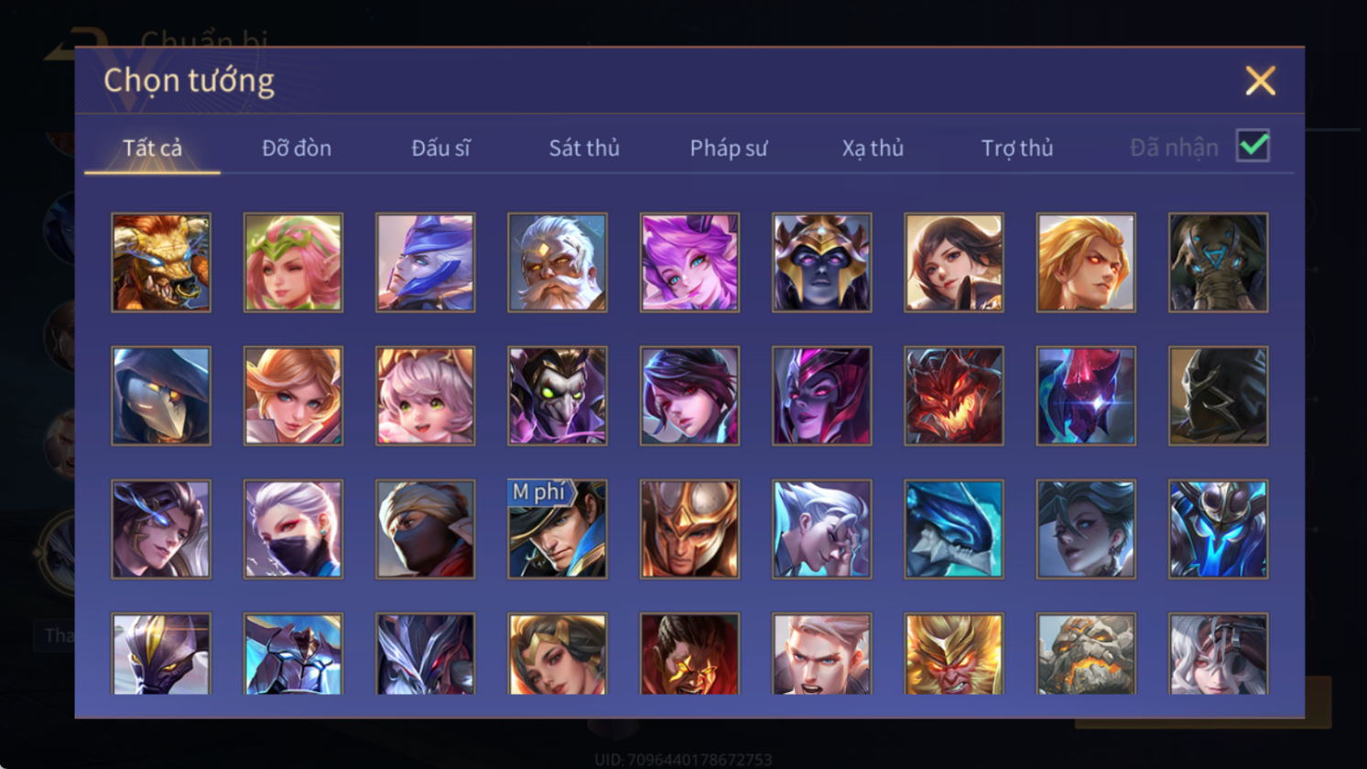Open the Sát thủ hero filter tab
The height and width of the screenshot is (769, 1367).
coord(584,147)
